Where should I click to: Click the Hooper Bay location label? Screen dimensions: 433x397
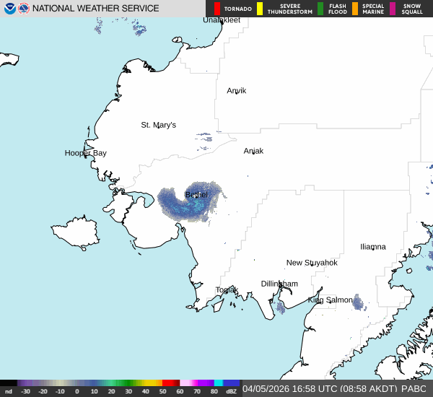click(x=85, y=153)
